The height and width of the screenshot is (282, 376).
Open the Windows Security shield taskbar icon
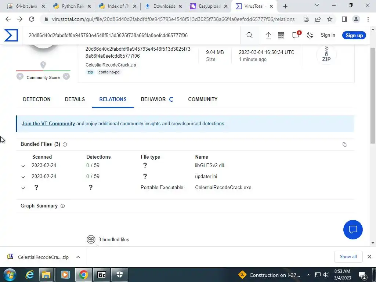coord(119,275)
